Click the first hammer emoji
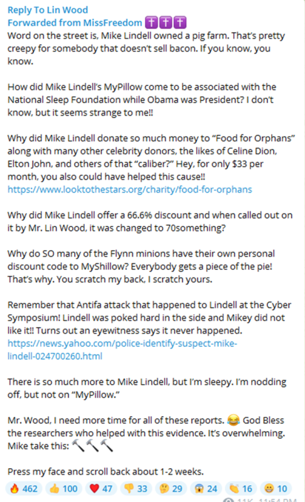Viewport: 305px width, 502px height. tap(78, 446)
